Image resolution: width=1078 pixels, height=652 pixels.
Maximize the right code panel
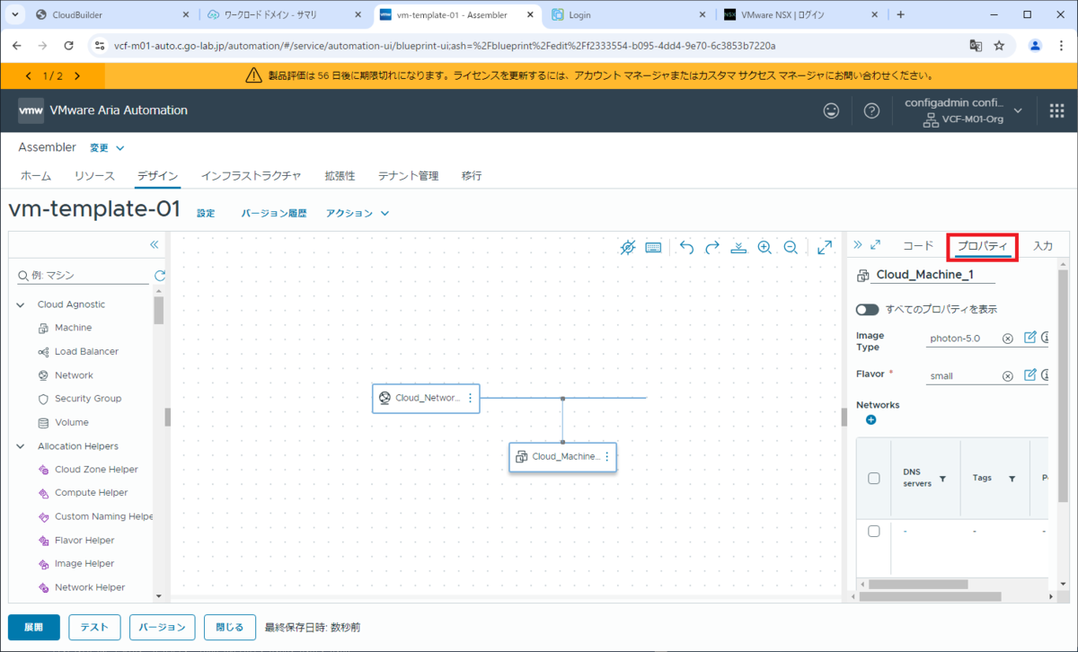coord(876,244)
